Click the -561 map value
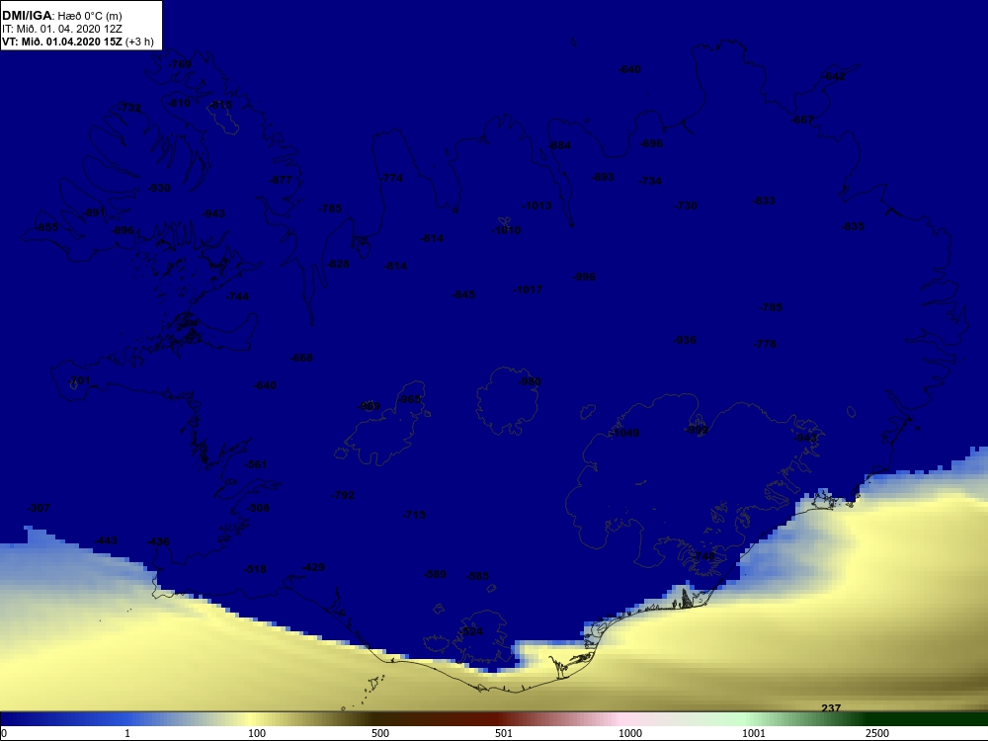Screen dimensions: 988x741 (256, 464)
